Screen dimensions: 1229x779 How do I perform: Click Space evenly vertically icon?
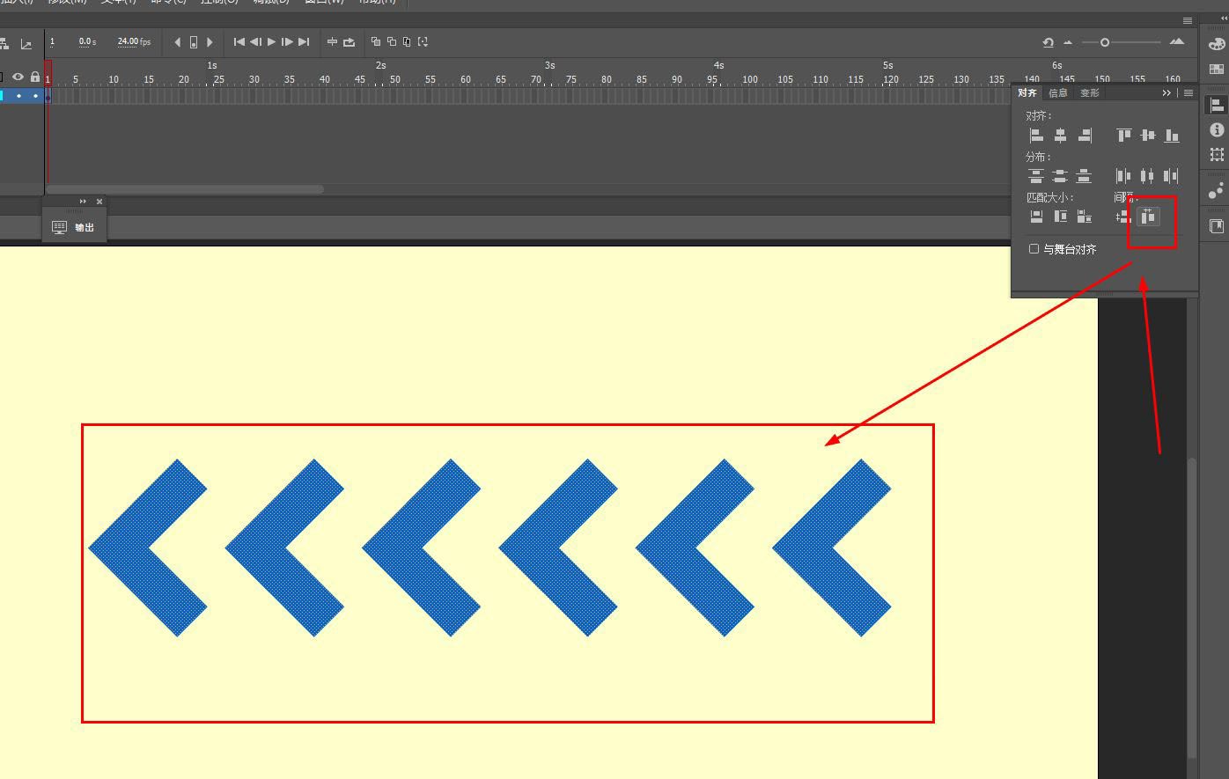[x=1123, y=217]
